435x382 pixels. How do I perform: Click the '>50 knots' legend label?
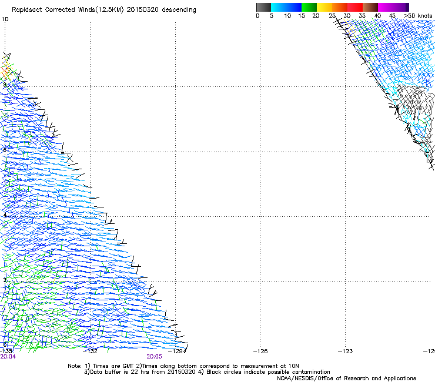[x=418, y=15]
